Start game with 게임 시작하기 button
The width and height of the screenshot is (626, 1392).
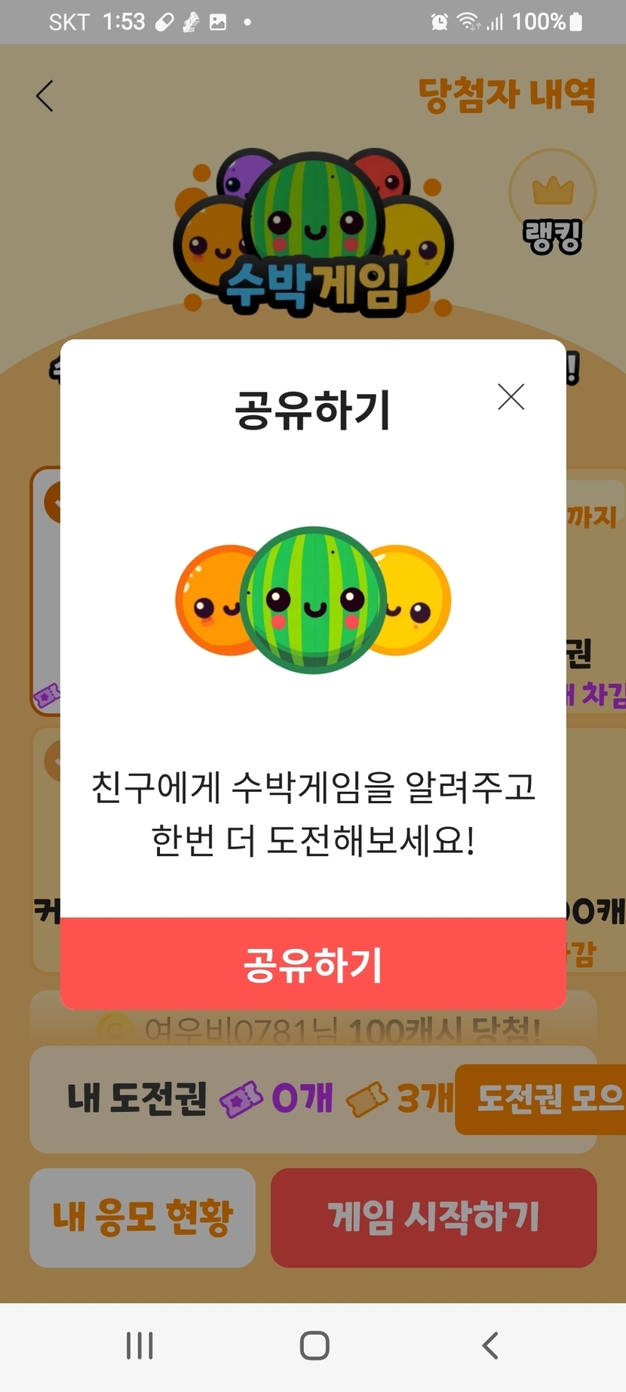coord(434,1218)
